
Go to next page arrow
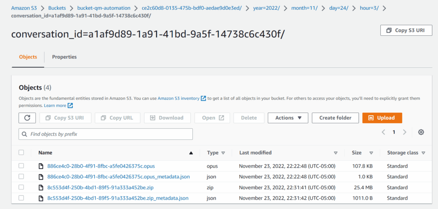pos(405,132)
